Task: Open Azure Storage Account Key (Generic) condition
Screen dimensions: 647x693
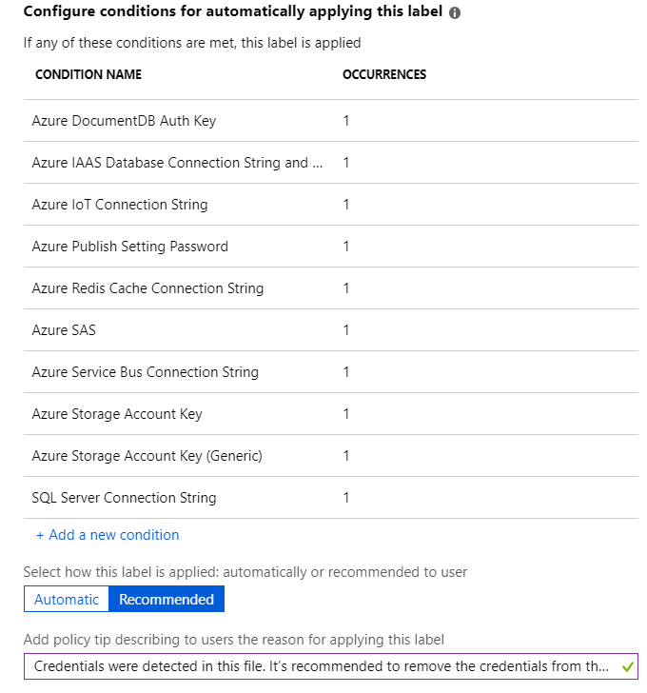Action: coord(147,456)
